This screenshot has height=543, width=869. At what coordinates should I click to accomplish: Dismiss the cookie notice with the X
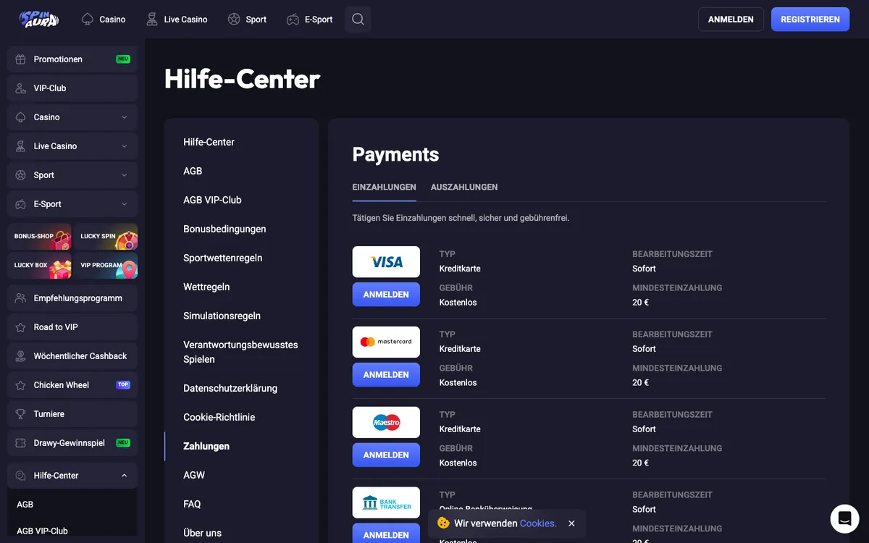pyautogui.click(x=571, y=523)
